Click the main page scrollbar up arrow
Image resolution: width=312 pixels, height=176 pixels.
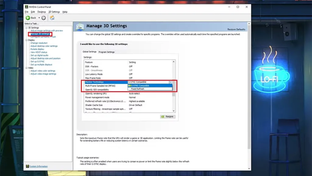pyautogui.click(x=249, y=24)
